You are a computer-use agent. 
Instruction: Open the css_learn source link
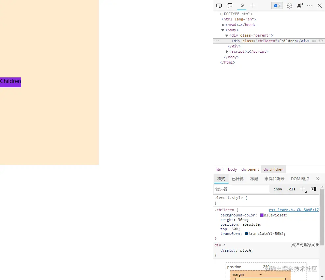(x=294, y=210)
